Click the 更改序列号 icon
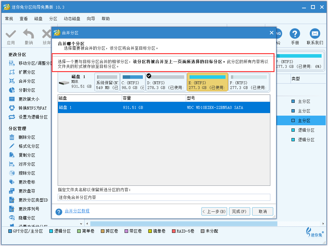The height and width of the screenshot is (246, 328). 12,209
